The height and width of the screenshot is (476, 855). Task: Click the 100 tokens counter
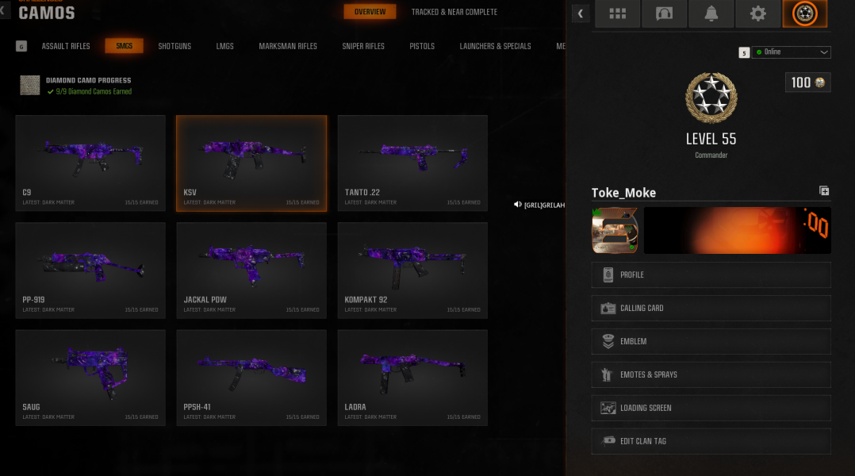[x=807, y=83]
